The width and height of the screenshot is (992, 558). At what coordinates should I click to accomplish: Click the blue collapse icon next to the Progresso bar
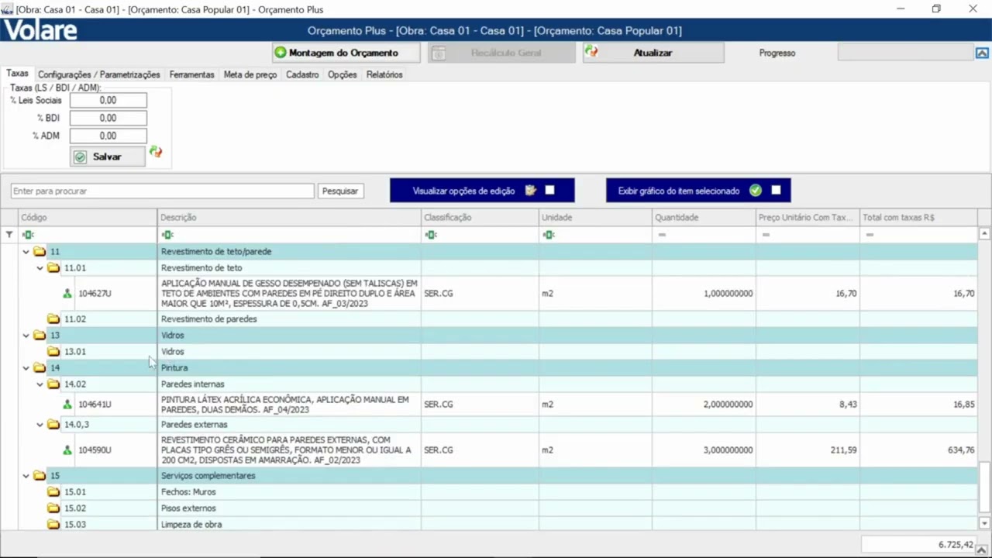(x=982, y=53)
